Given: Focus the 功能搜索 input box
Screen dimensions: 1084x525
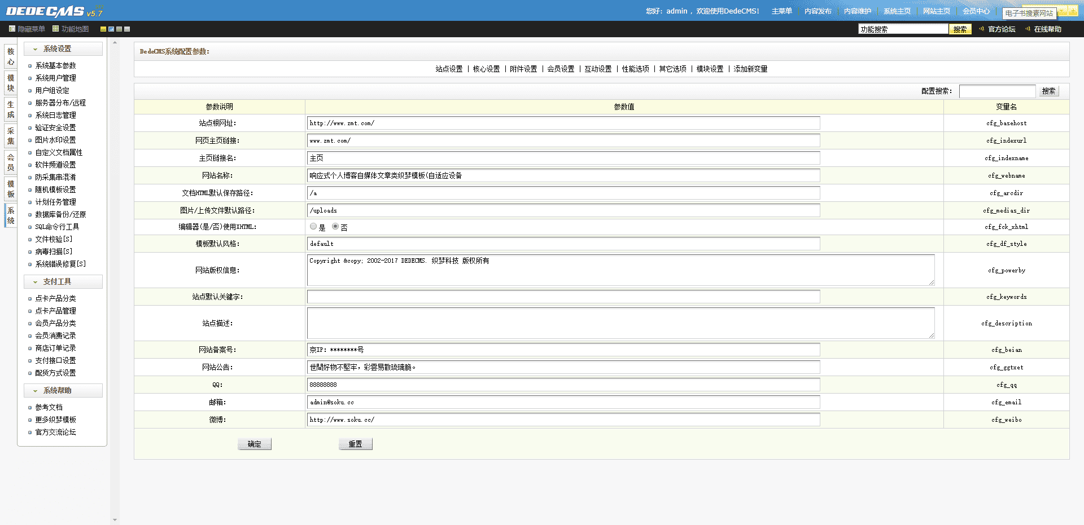Looking at the screenshot, I should pyautogui.click(x=903, y=29).
